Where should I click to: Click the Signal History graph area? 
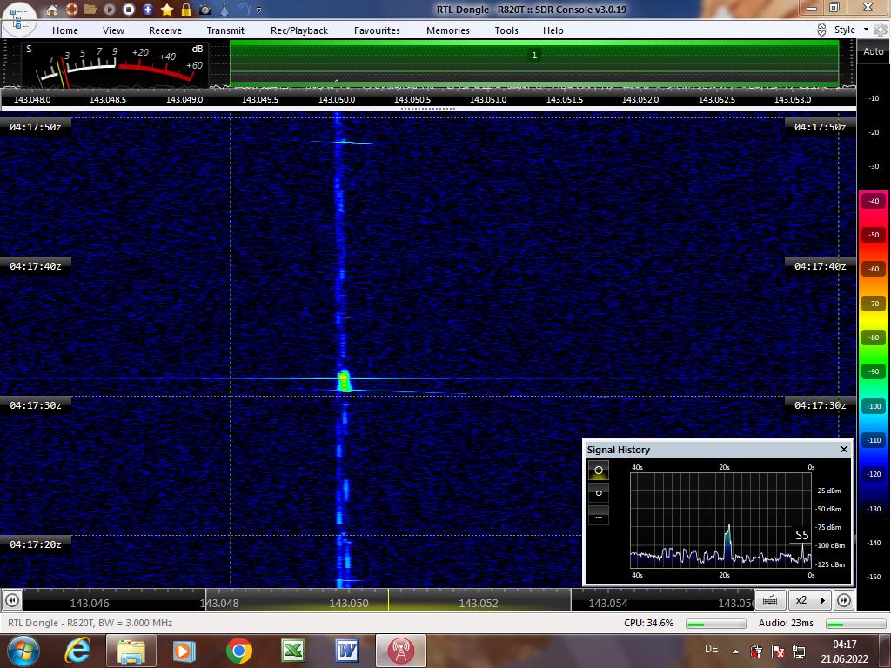coord(720,520)
